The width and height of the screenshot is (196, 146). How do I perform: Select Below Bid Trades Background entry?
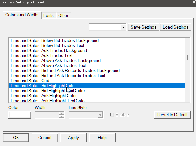click(x=54, y=40)
